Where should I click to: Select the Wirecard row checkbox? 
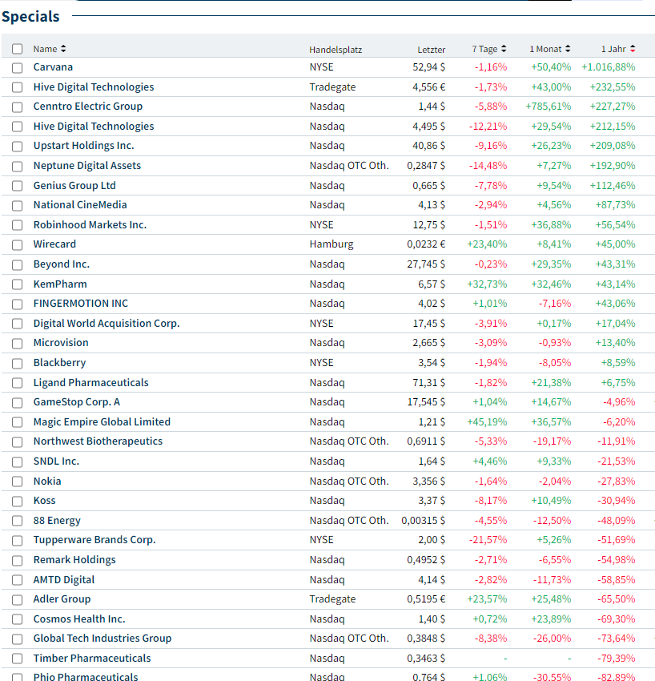tap(18, 244)
